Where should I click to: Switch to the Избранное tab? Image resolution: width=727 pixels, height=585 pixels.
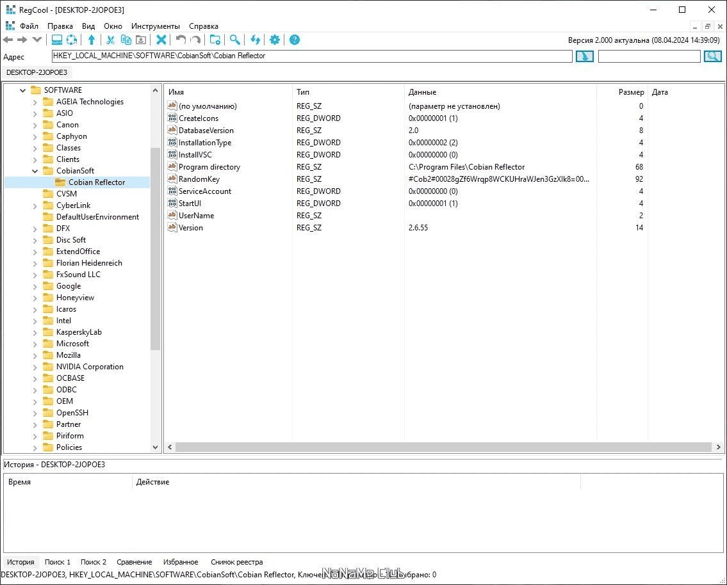[181, 562]
